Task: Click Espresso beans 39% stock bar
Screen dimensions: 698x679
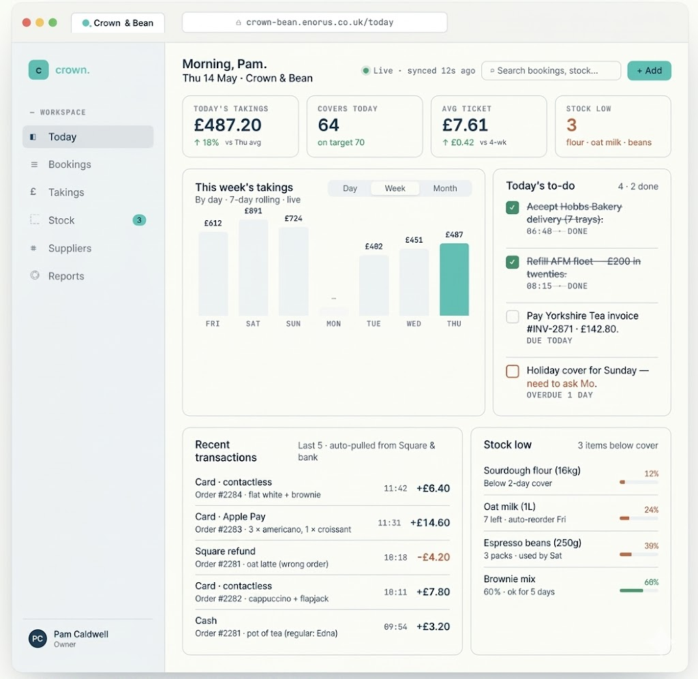Action: 639,554
